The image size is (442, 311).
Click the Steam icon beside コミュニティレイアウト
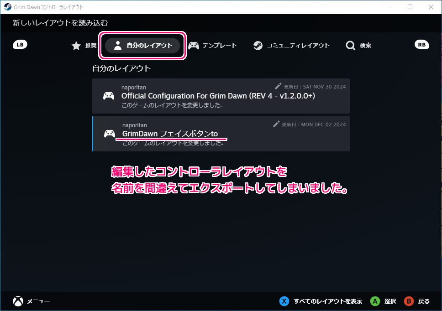click(x=258, y=45)
